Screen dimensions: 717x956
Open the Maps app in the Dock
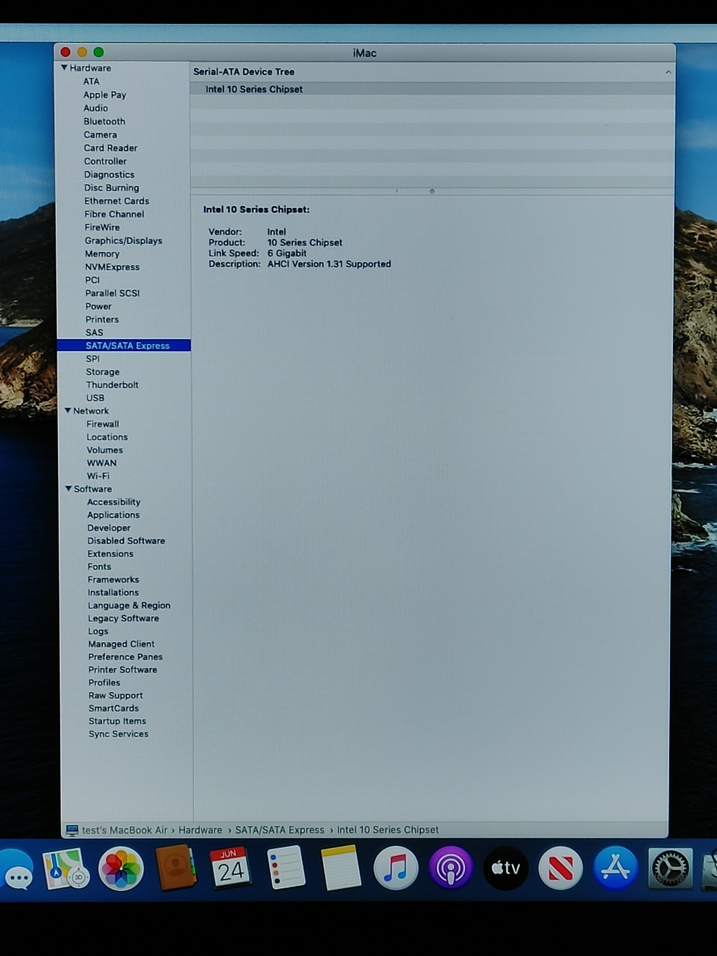[x=66, y=869]
